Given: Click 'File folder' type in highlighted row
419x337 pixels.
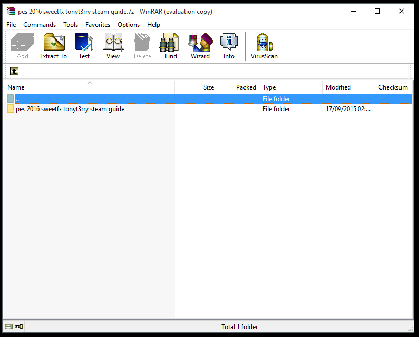Looking at the screenshot, I should 276,99.
